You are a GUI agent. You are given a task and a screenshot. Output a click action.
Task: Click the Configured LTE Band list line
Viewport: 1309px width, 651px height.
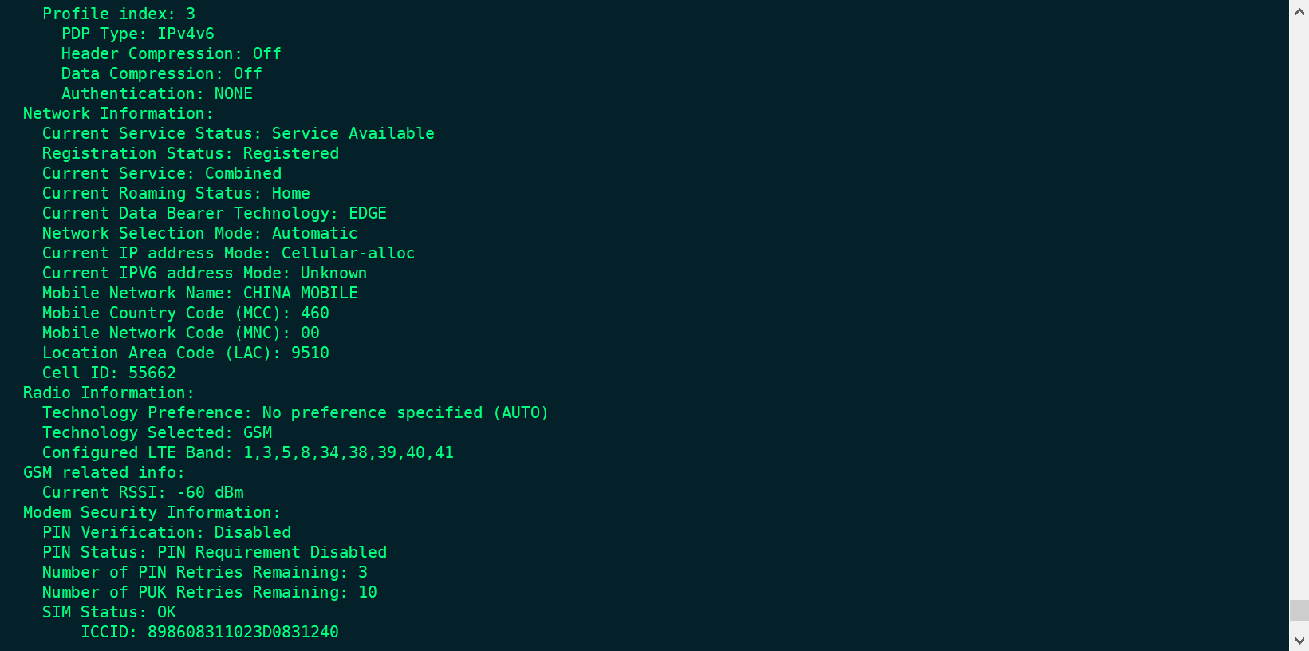pyautogui.click(x=248, y=452)
